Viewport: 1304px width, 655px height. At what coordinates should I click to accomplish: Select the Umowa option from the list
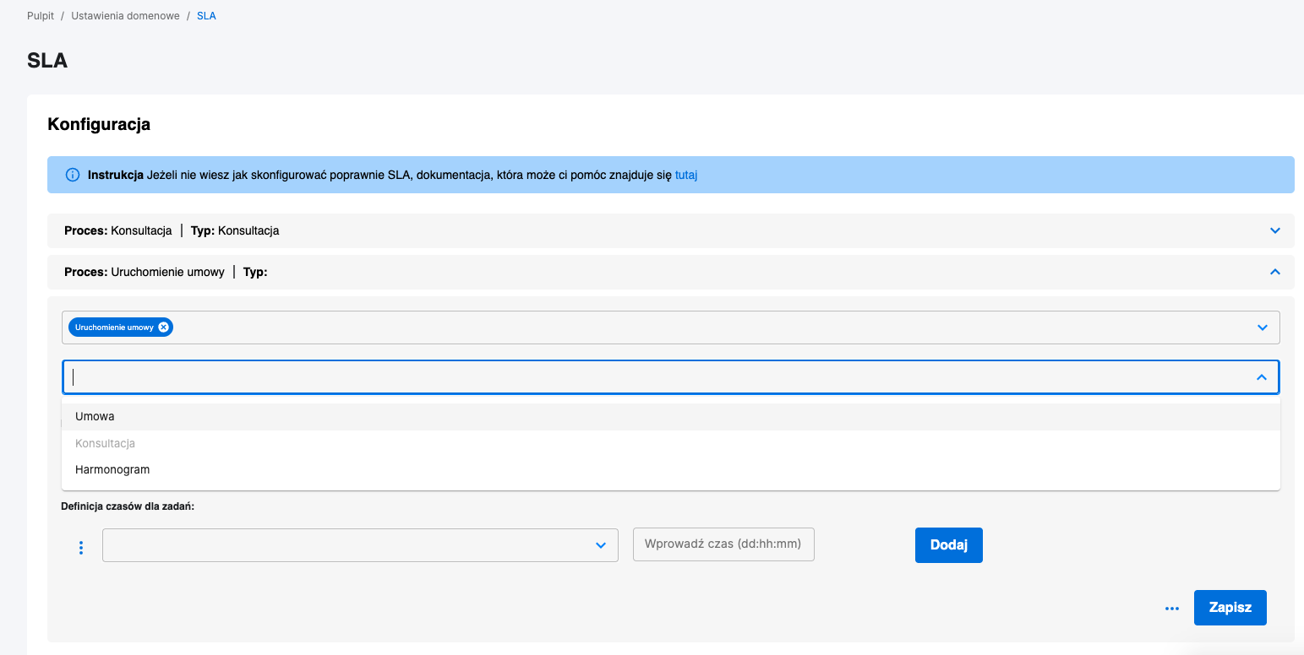[95, 417]
